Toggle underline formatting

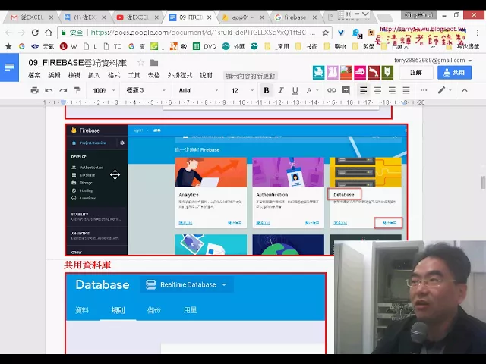click(295, 90)
